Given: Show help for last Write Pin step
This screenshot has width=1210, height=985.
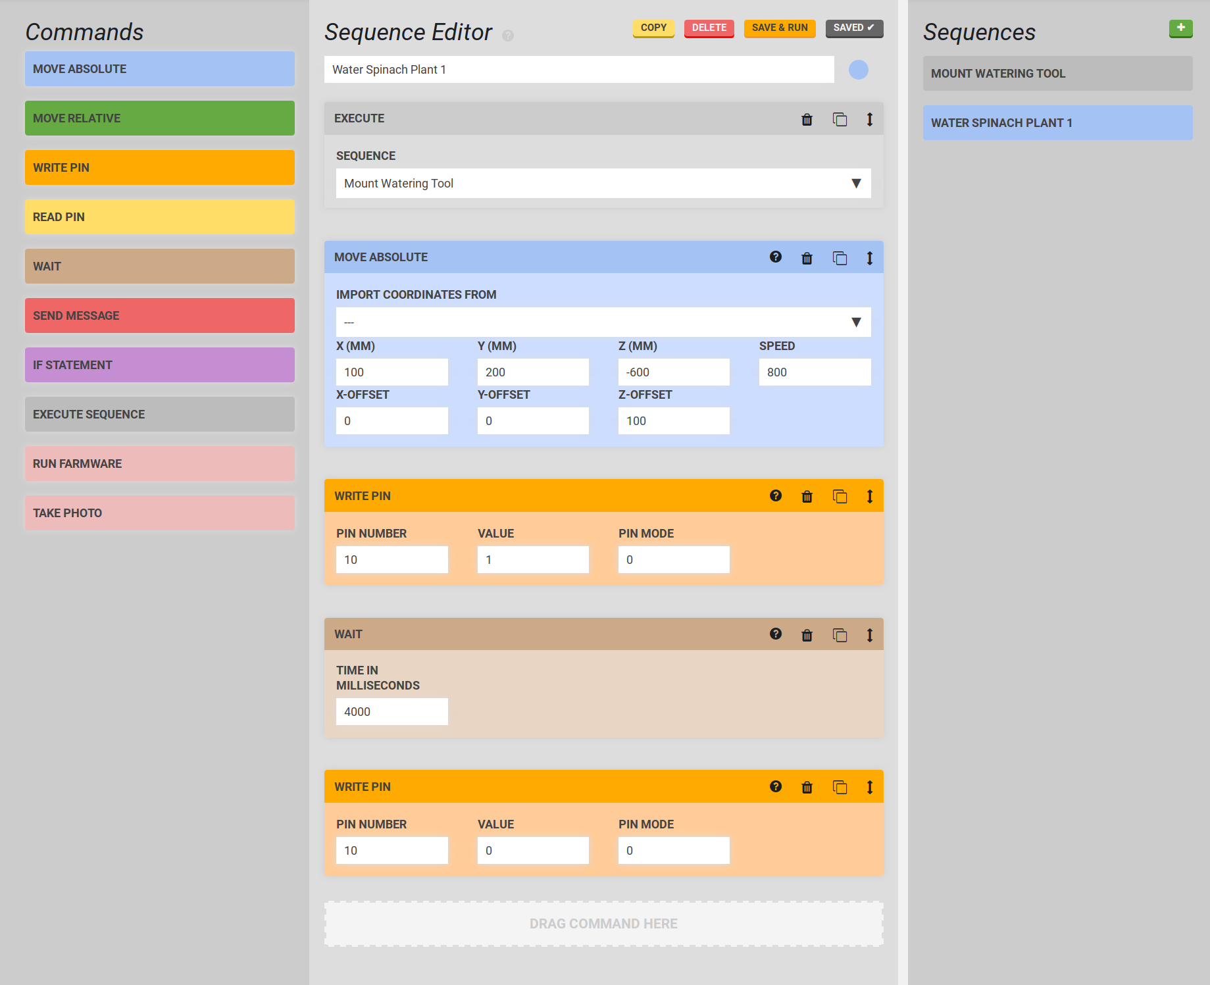Looking at the screenshot, I should pos(776,787).
